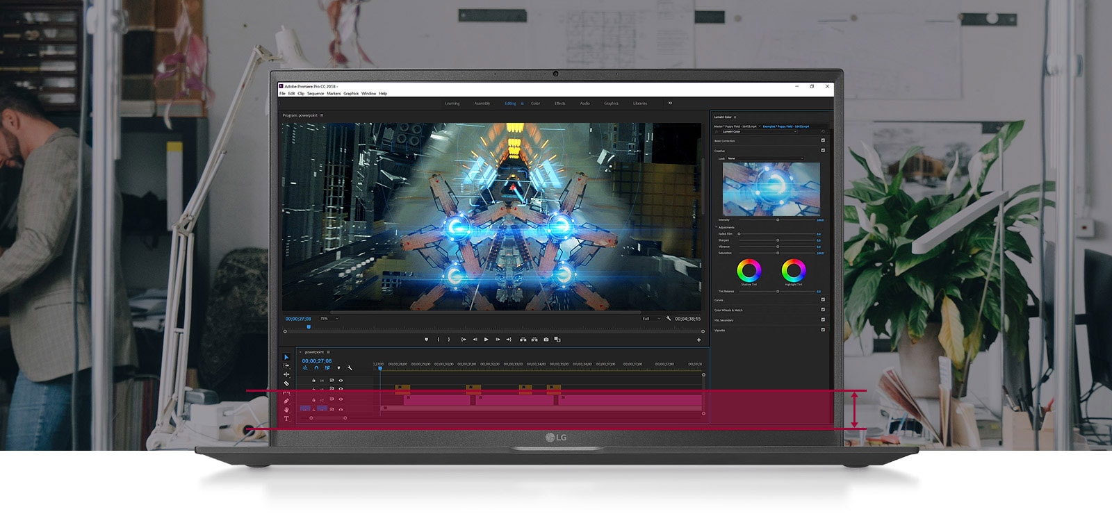
Task: Click the Export Frame camera icon
Action: tap(546, 340)
